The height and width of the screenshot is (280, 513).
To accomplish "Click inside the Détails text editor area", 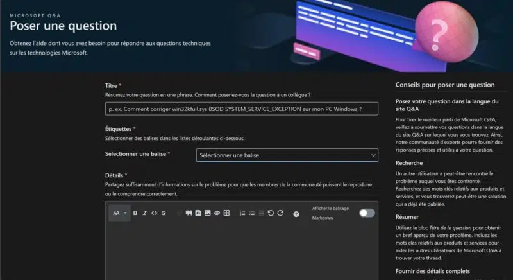I will coord(242,252).
